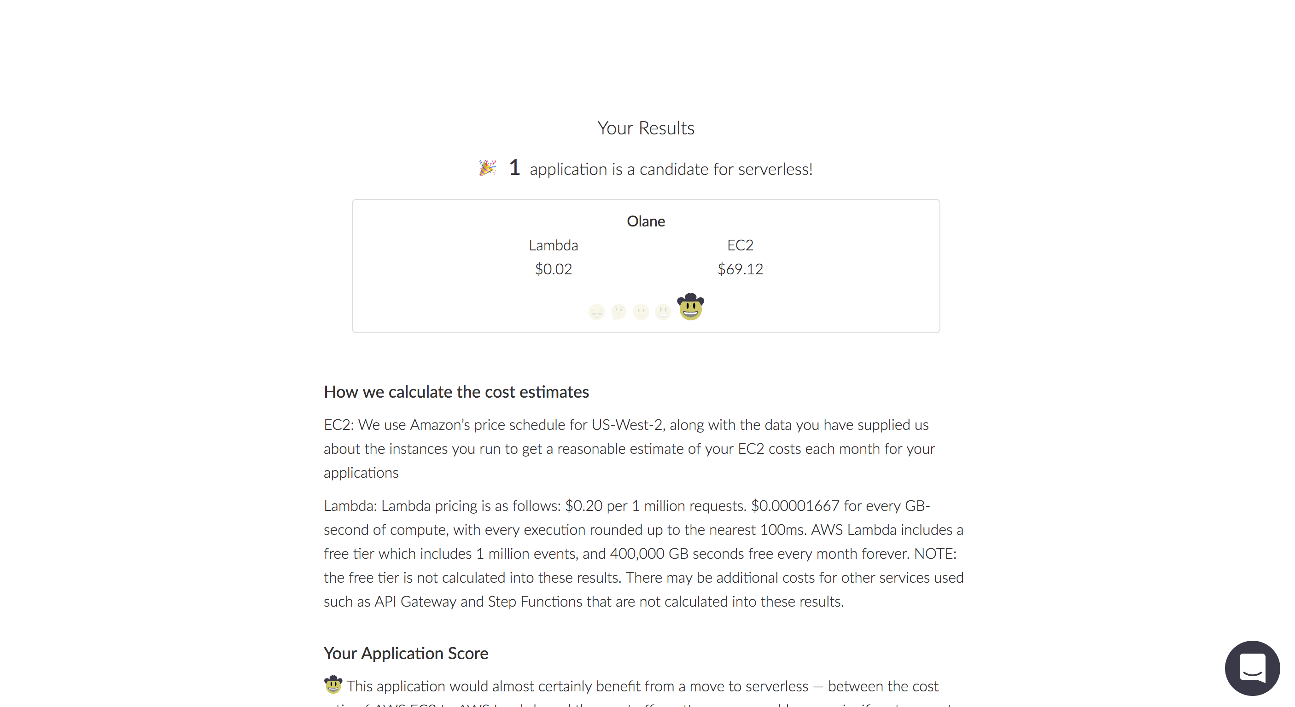Click the party popper celebration emoji
Viewport: 1295px width, 707px height.
point(487,169)
